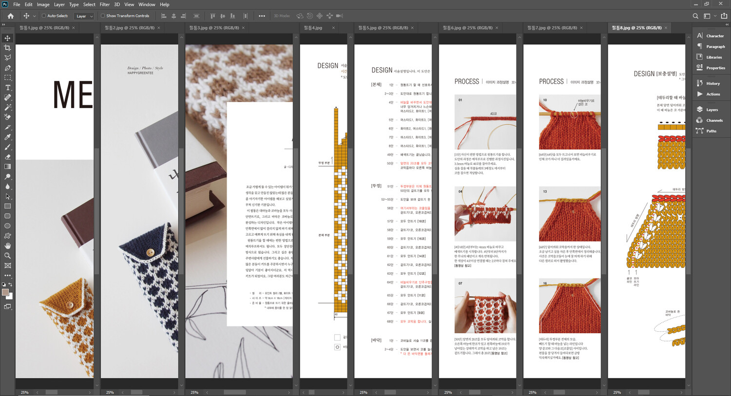Select the Eraser tool
The height and width of the screenshot is (396, 731).
pos(7,157)
